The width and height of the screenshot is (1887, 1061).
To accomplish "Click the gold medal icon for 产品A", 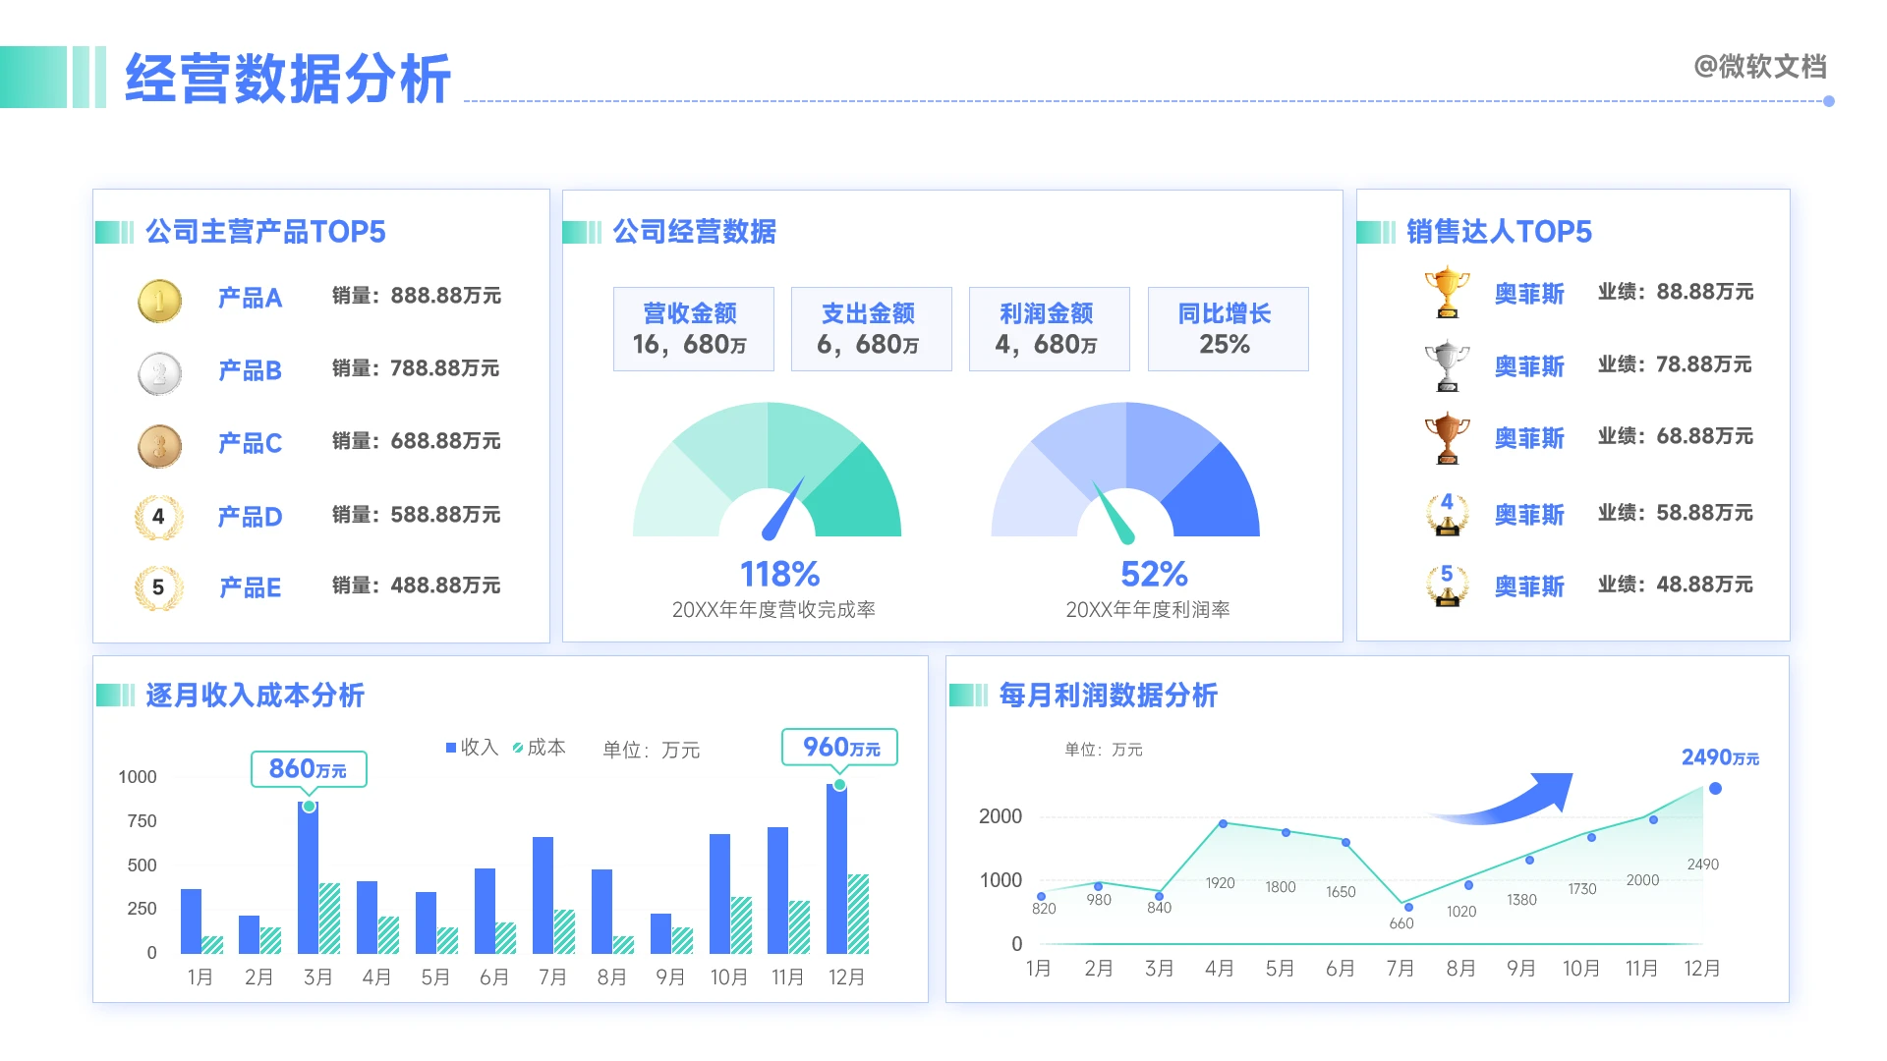I will pos(159,301).
